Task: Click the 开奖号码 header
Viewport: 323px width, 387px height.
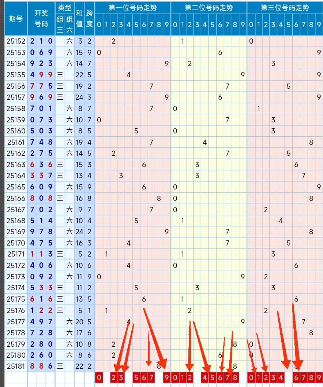Action: point(41,19)
